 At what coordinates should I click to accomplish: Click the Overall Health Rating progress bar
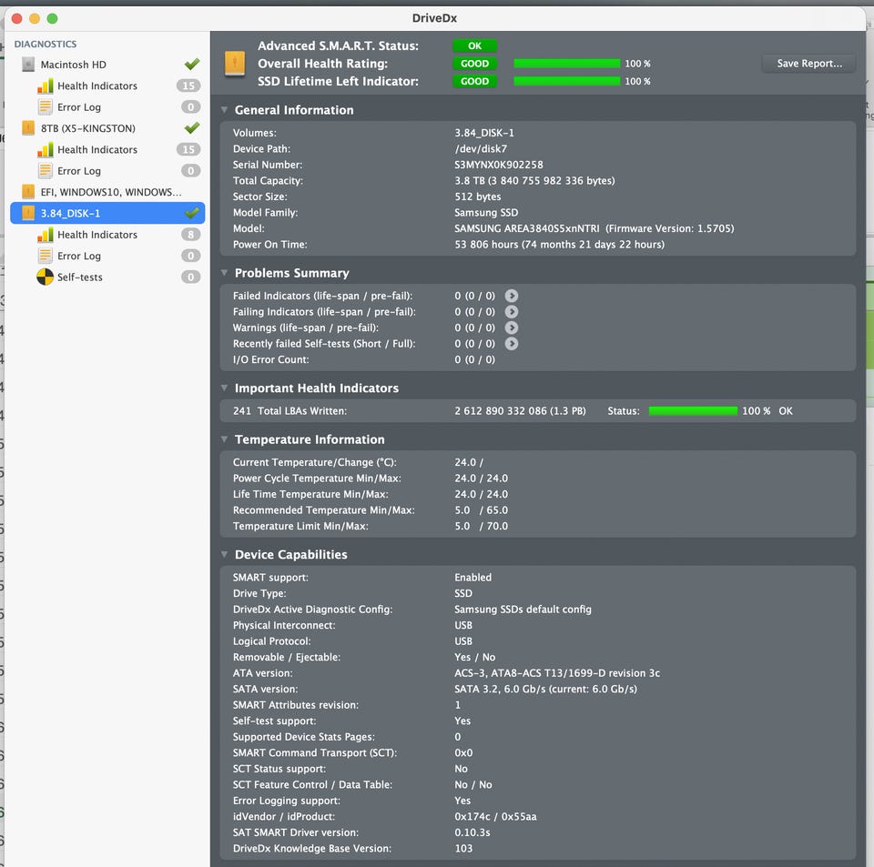(x=566, y=64)
